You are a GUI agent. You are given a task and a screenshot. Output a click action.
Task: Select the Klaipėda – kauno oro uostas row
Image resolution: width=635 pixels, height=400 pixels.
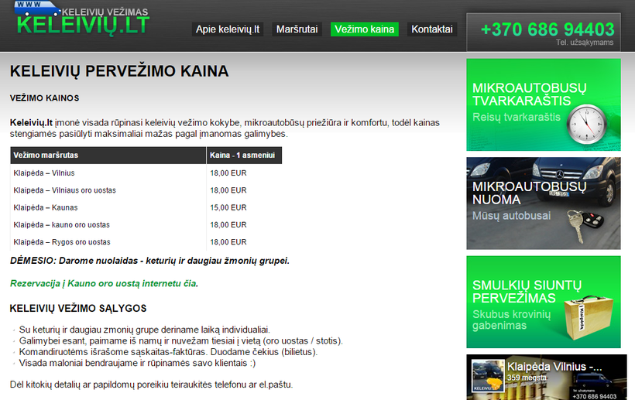(x=146, y=225)
